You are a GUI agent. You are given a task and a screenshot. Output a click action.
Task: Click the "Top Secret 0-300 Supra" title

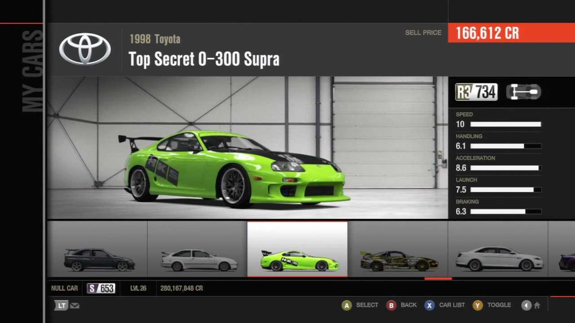point(204,59)
